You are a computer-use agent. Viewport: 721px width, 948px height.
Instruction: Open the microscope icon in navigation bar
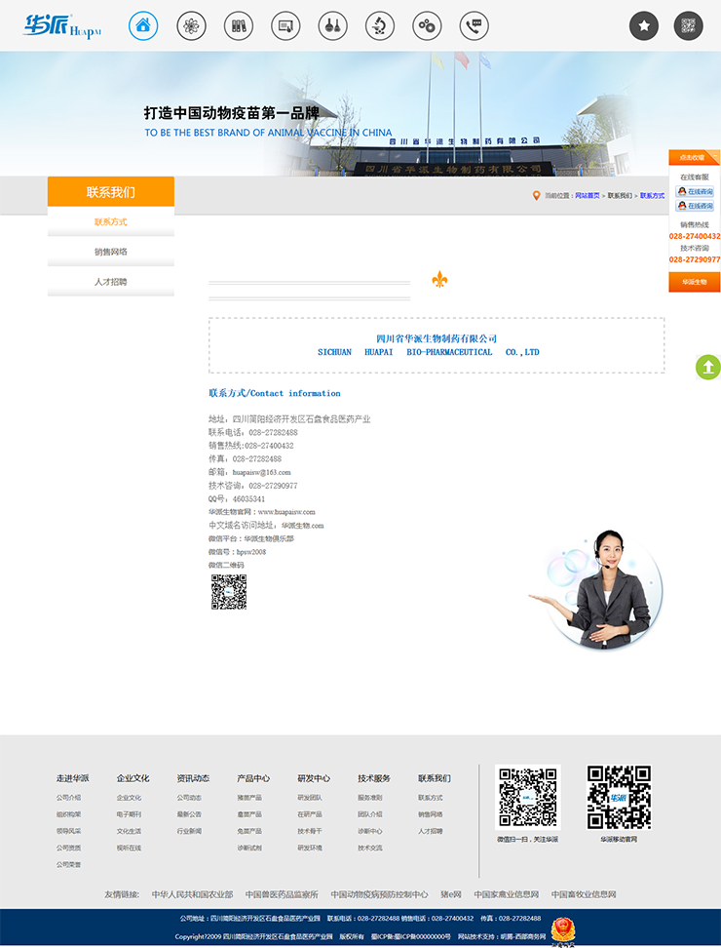click(x=380, y=26)
